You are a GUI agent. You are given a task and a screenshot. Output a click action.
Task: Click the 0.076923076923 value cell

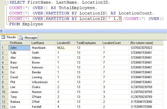(x=146, y=48)
